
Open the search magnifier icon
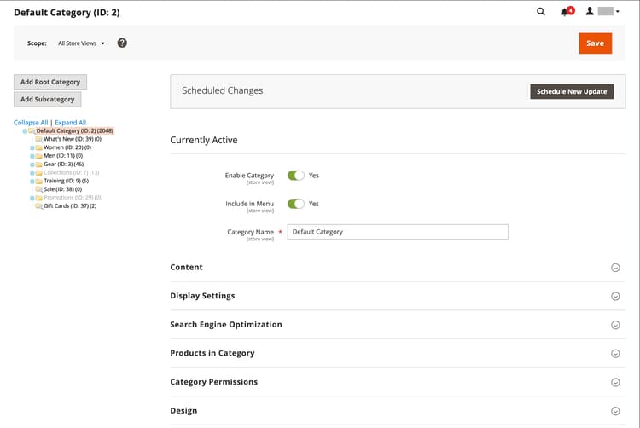point(541,11)
